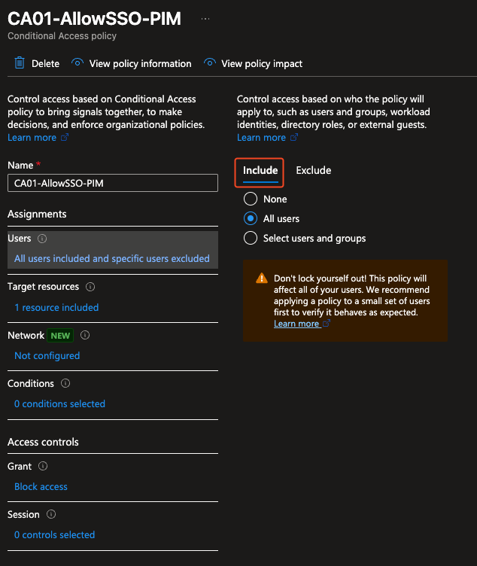Click the info icon next to Grant
Image resolution: width=477 pixels, height=566 pixels.
tap(43, 467)
